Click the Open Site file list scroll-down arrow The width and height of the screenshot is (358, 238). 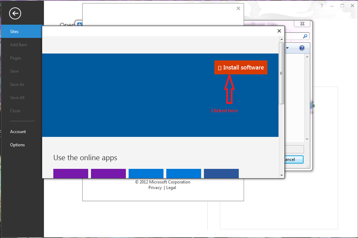(307, 139)
